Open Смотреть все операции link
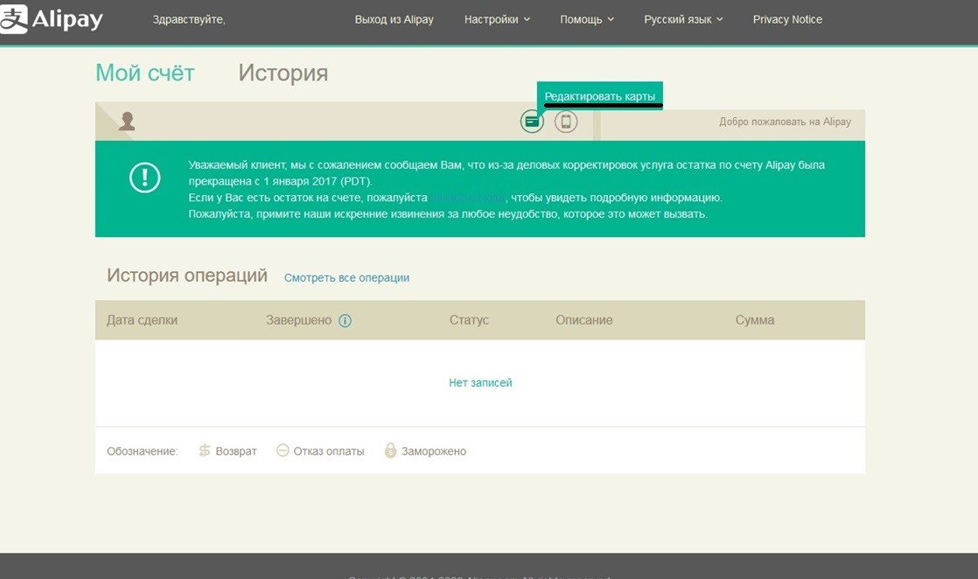The height and width of the screenshot is (579, 978). 346,277
